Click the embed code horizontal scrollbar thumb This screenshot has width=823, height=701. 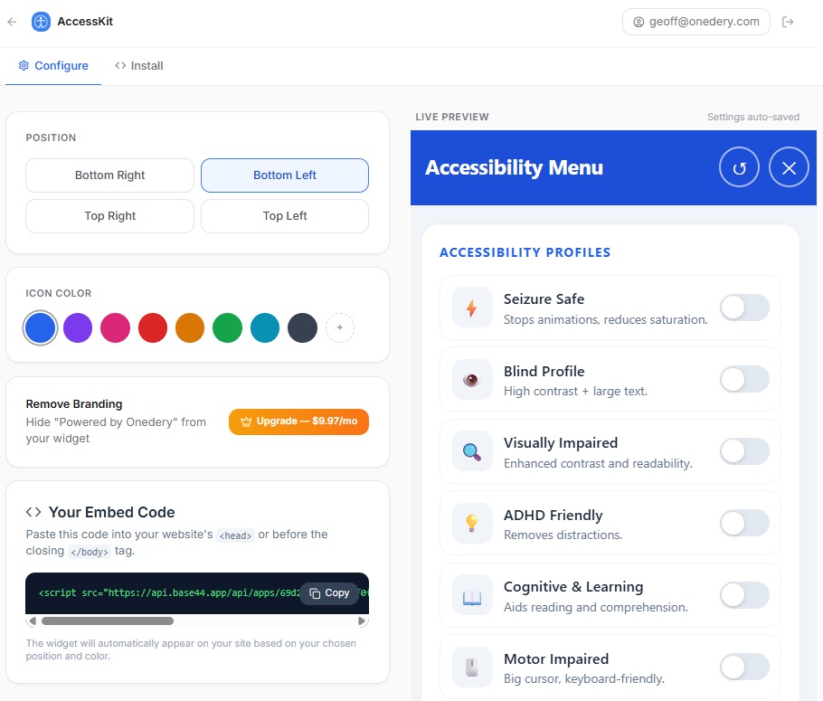108,621
